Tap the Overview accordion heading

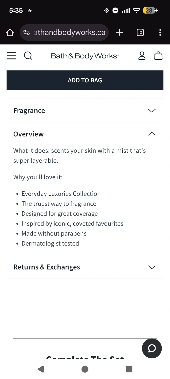pos(29,134)
